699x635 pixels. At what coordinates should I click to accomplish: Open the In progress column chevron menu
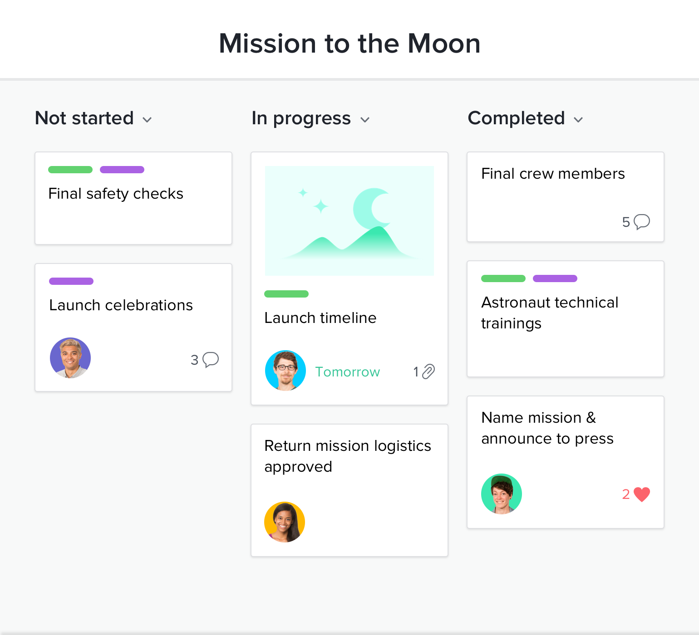(365, 120)
